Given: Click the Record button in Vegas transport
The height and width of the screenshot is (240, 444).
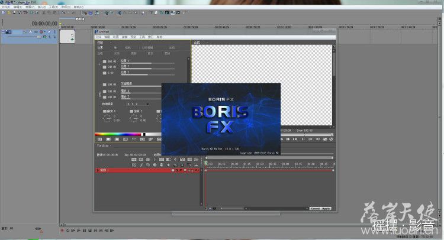Looking at the screenshot, I should point(62,231).
